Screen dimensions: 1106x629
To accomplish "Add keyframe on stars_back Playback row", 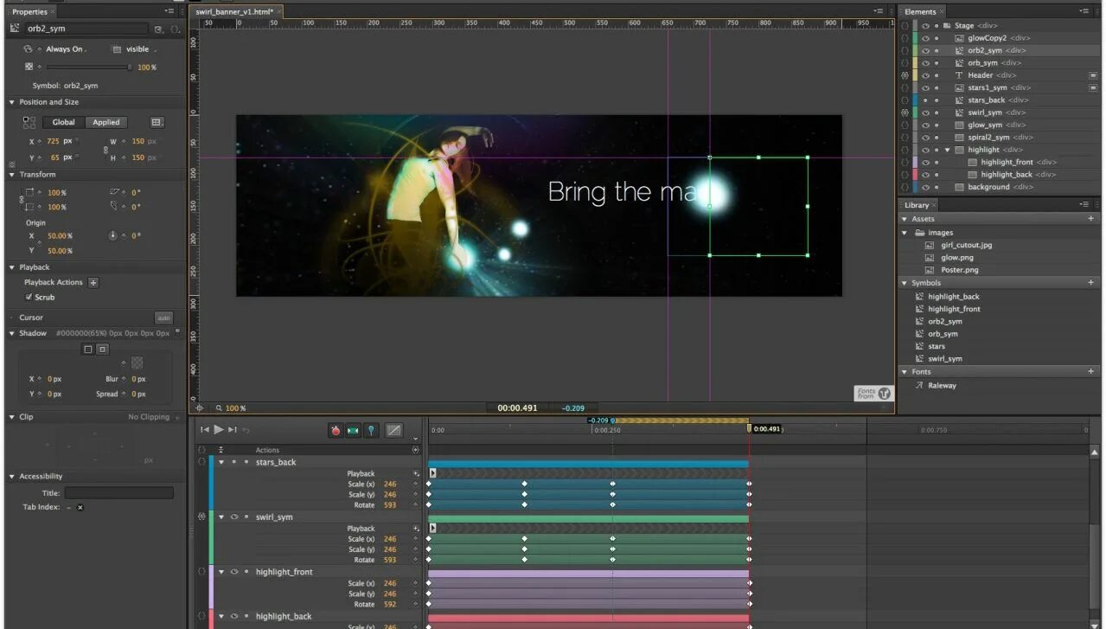I will (415, 474).
